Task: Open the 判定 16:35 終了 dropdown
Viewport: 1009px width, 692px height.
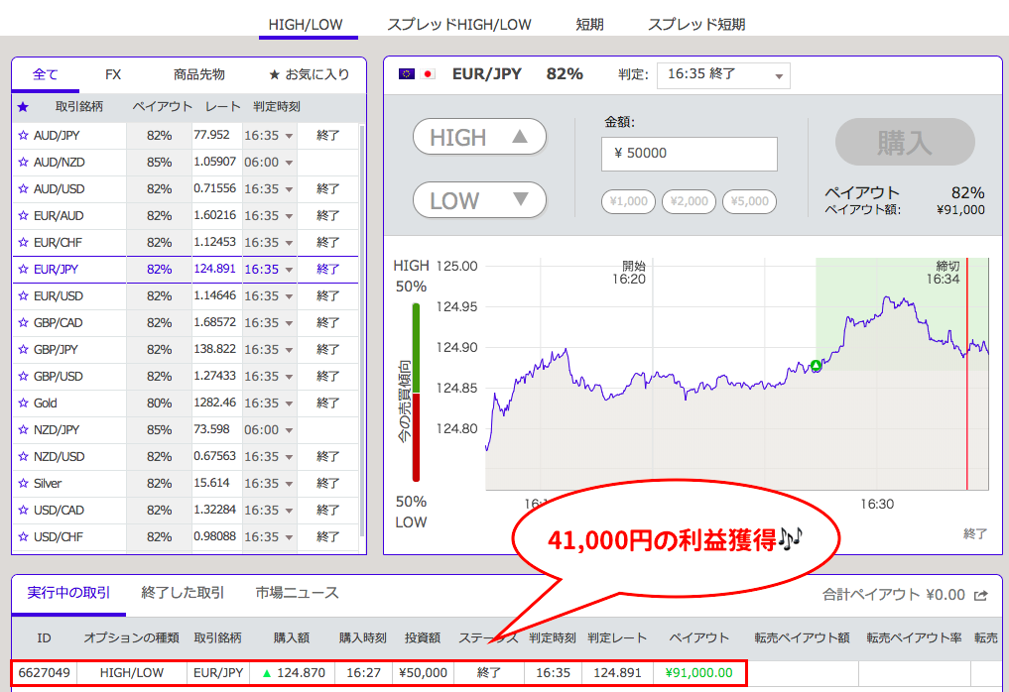Action: coord(722,74)
